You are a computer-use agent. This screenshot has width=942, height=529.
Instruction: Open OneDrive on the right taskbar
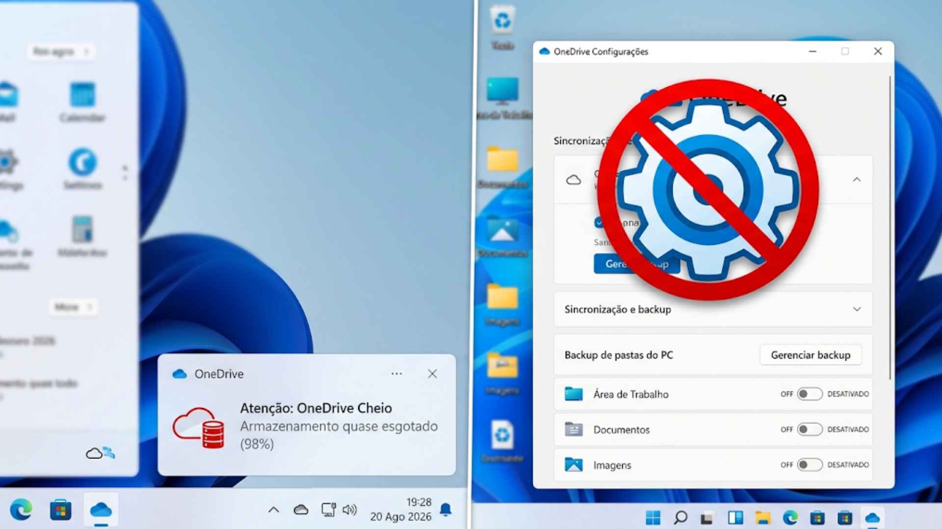pyautogui.click(x=872, y=518)
